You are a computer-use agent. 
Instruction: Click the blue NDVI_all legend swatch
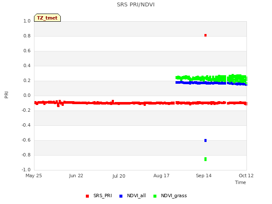point(121,196)
